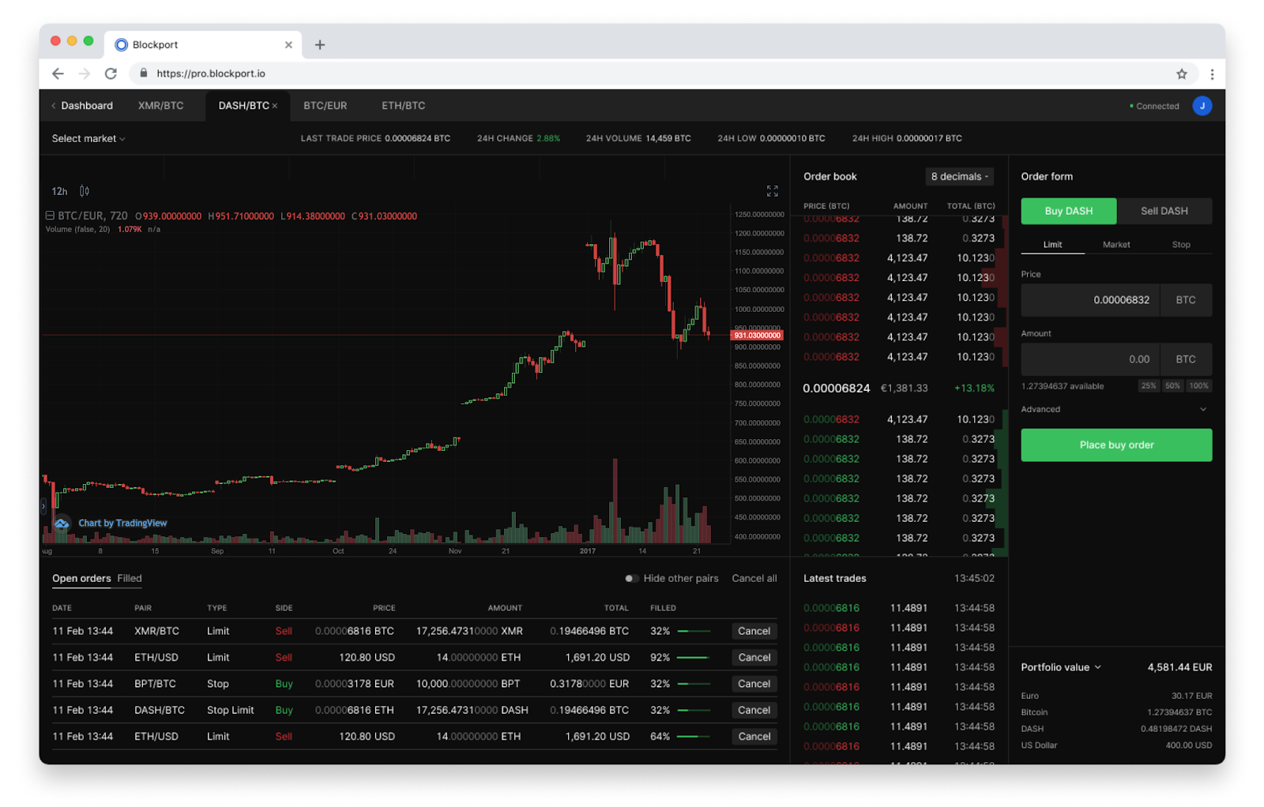The image size is (1264, 807).
Task: Open 8 decimals dropdown
Action: (x=959, y=177)
